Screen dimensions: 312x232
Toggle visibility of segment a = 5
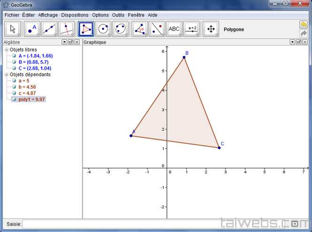[x=14, y=80]
